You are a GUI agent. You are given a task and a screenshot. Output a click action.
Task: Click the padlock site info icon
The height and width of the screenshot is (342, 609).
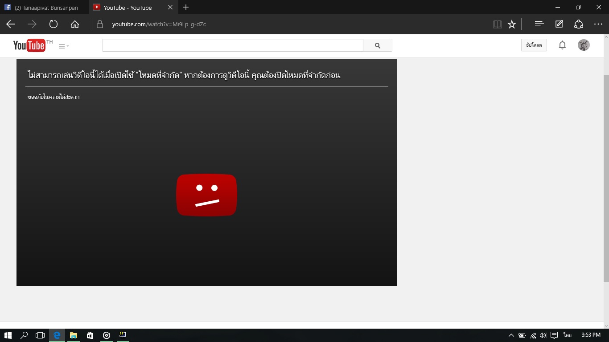tap(100, 24)
